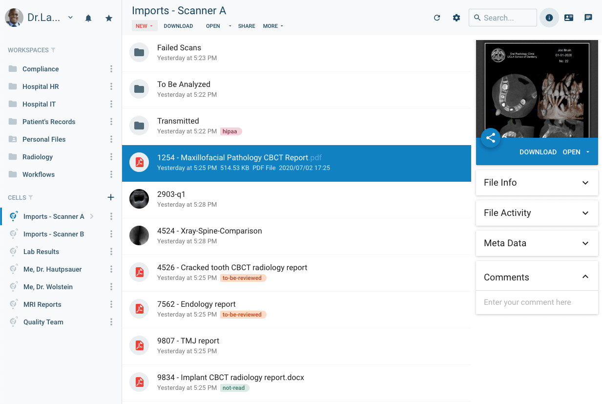Open the Dr.La... user dropdown arrow

coord(70,18)
